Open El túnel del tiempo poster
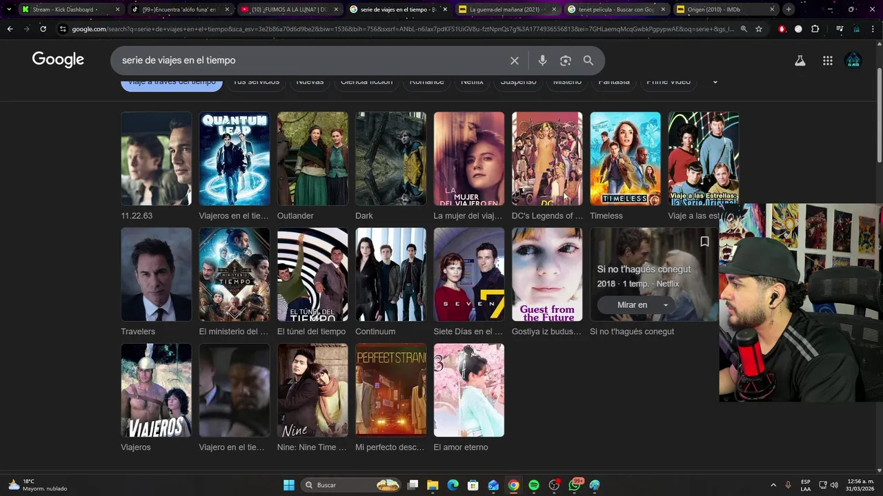This screenshot has height=496, width=883. pyautogui.click(x=312, y=274)
